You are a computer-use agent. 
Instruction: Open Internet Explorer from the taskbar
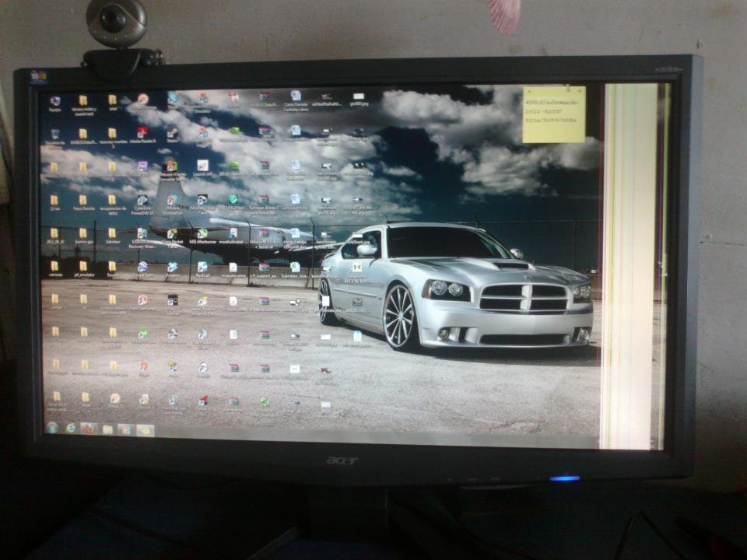click(71, 428)
